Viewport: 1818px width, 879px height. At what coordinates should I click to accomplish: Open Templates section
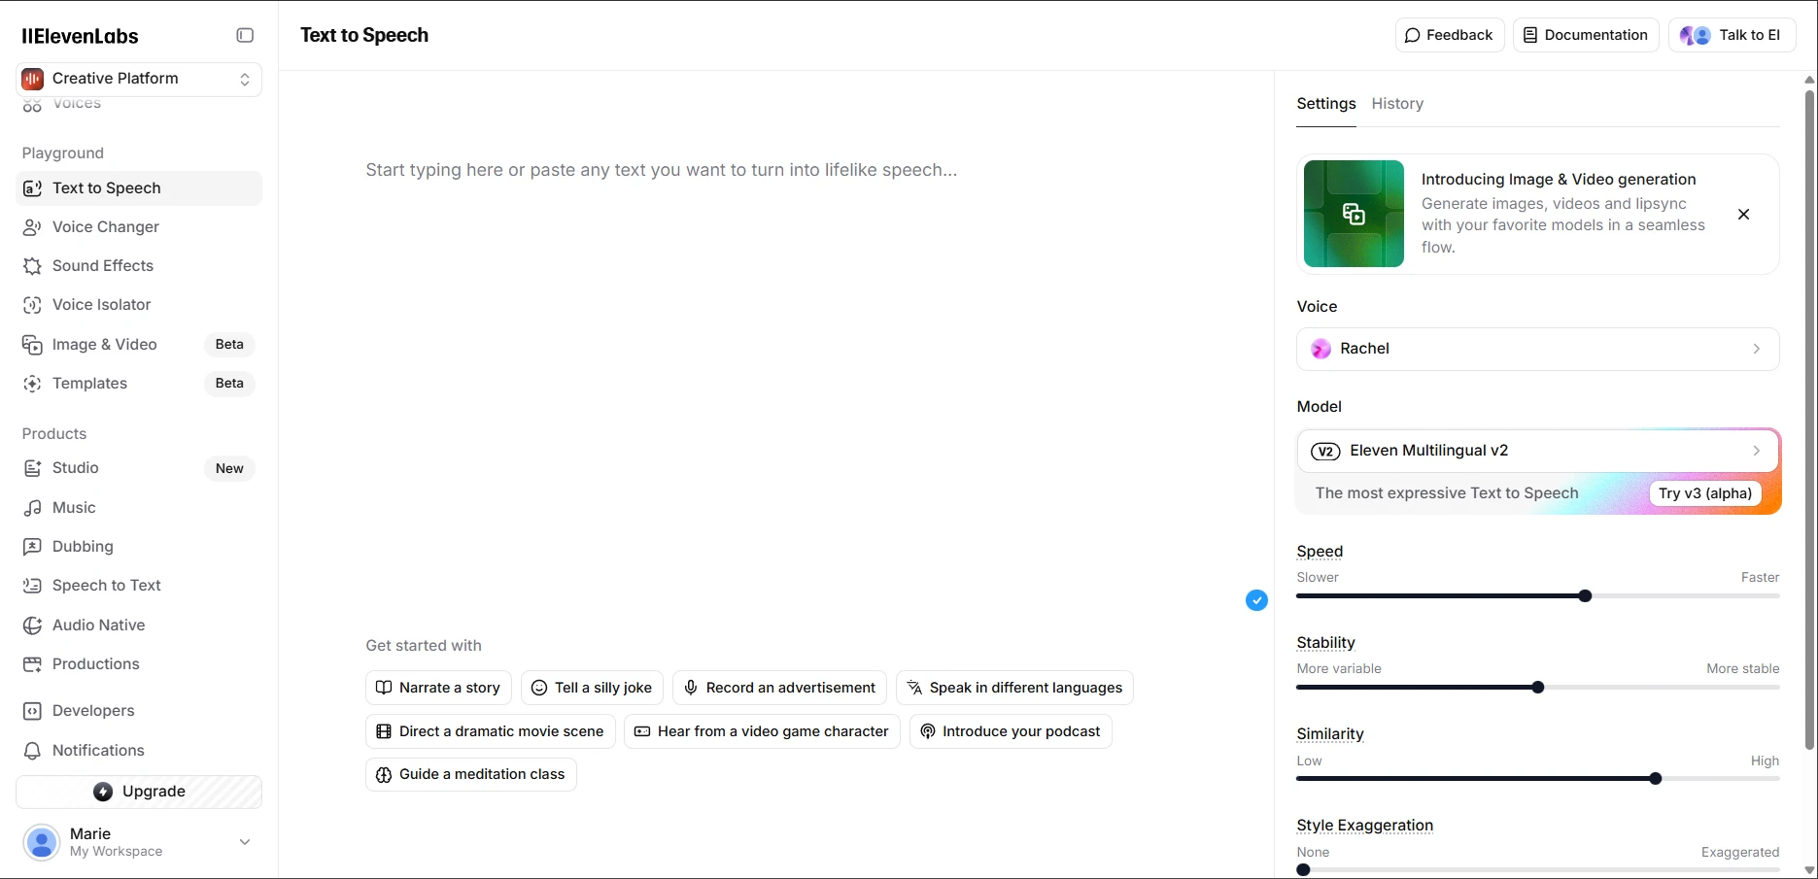click(139, 384)
